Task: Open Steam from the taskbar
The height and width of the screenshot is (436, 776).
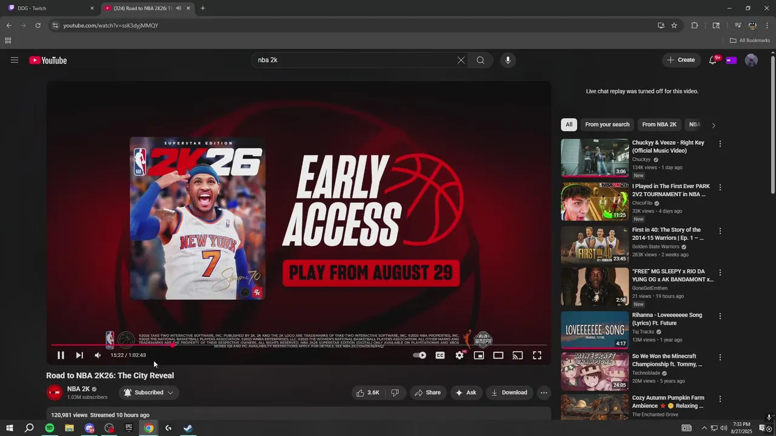Action: click(188, 428)
